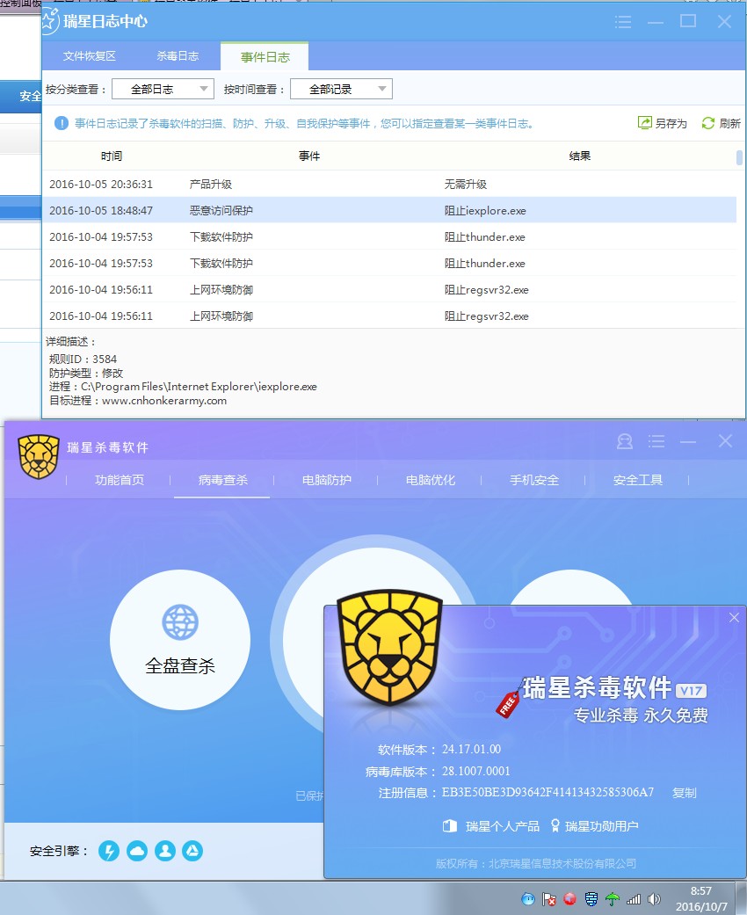Click the V17 version badge
747x915 pixels.
click(x=692, y=691)
